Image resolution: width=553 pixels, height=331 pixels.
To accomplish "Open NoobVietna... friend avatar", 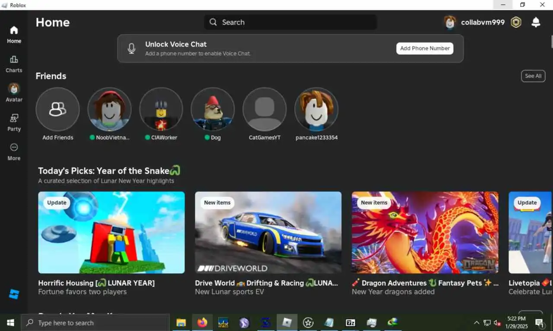I will pyautogui.click(x=109, y=109).
